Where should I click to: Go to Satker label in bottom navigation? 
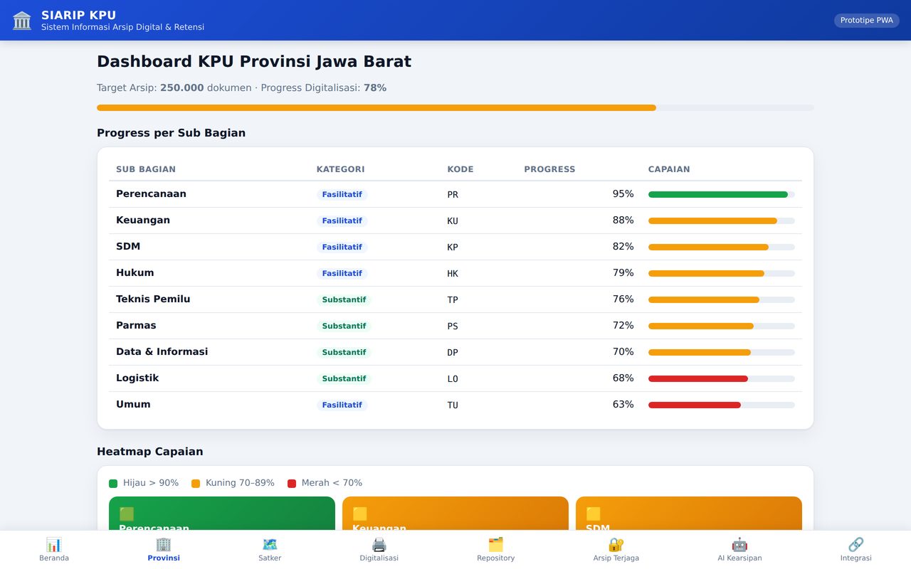point(270,558)
